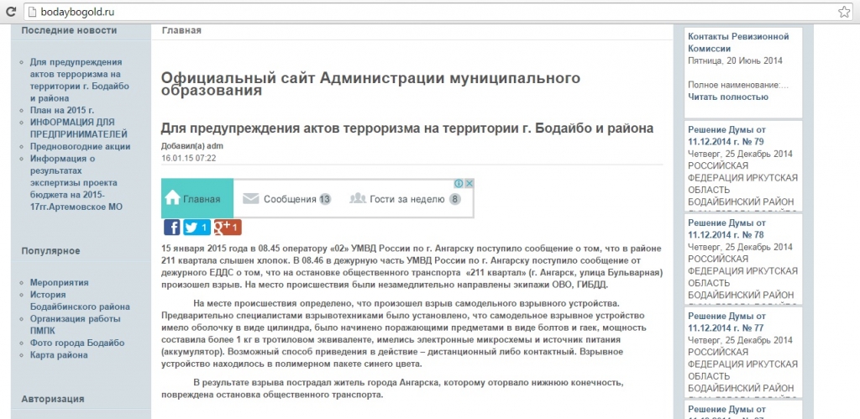Open the План на 2015 г. link
The height and width of the screenshot is (419, 860).
(62, 110)
